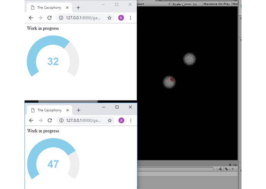Bookmark the page in the bottom browser window
266x189 pixels.
110,121
